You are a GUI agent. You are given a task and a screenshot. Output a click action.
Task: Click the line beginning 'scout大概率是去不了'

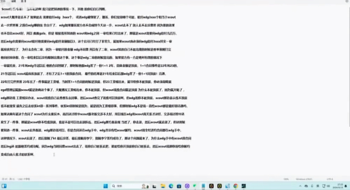(x=88, y=17)
